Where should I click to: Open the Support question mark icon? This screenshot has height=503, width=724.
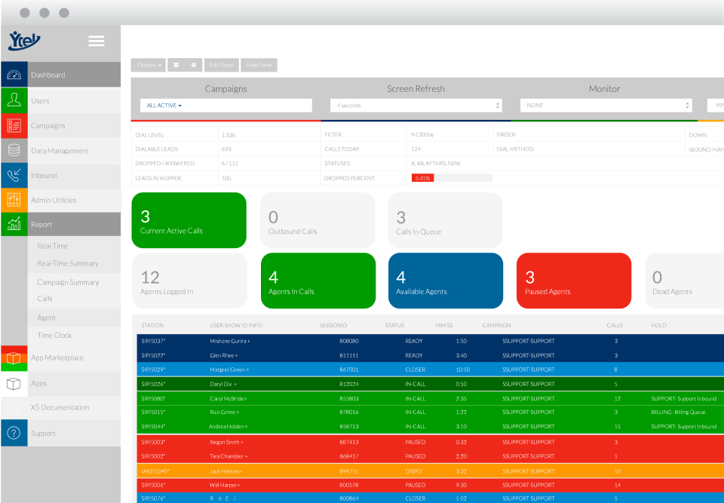[15, 433]
